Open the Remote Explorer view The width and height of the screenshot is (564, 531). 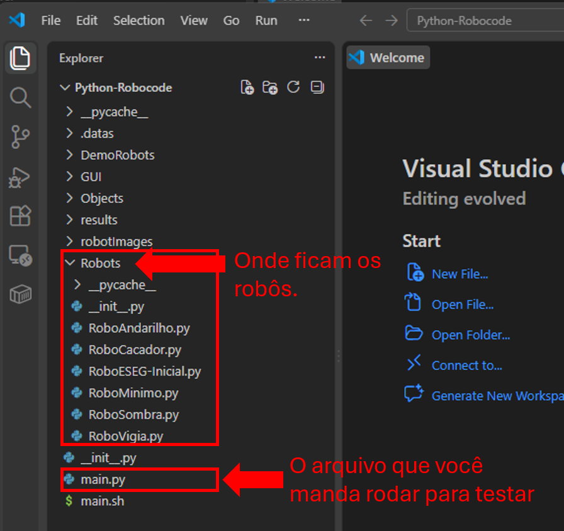pyautogui.click(x=20, y=255)
